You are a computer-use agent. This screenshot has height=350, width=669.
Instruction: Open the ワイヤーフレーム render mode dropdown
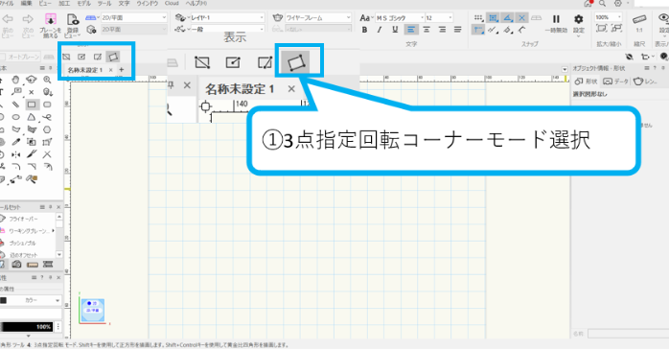point(318,18)
